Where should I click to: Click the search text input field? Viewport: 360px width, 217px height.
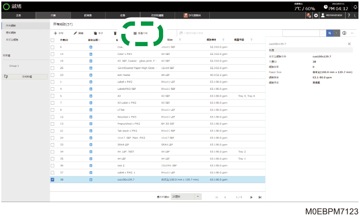pyautogui.click(x=301, y=33)
